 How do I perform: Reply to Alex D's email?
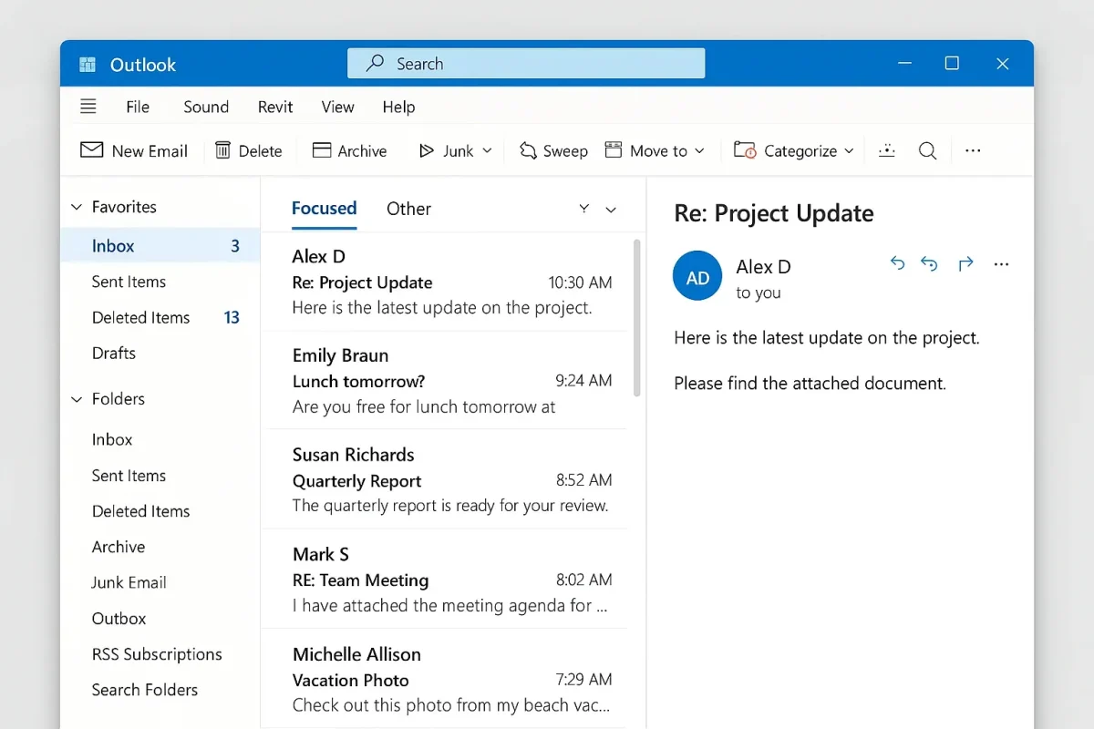click(897, 264)
